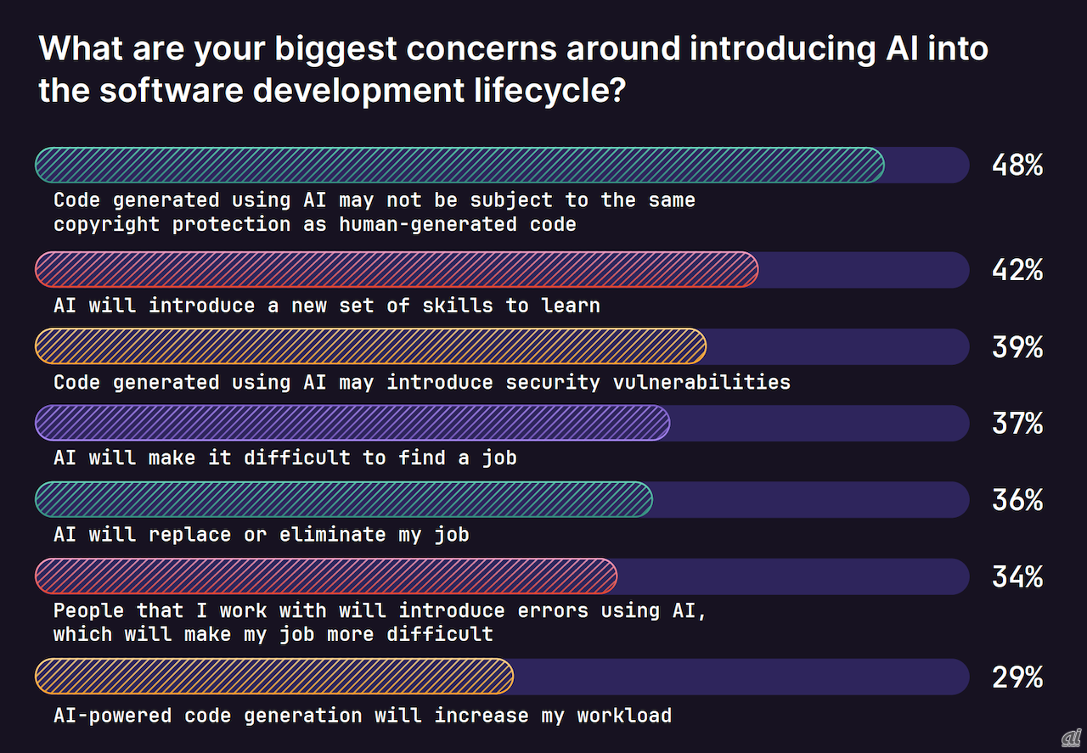Viewport: 1087px width, 753px height.
Task: Click the chart title about AI concerns
Action: tap(513, 70)
